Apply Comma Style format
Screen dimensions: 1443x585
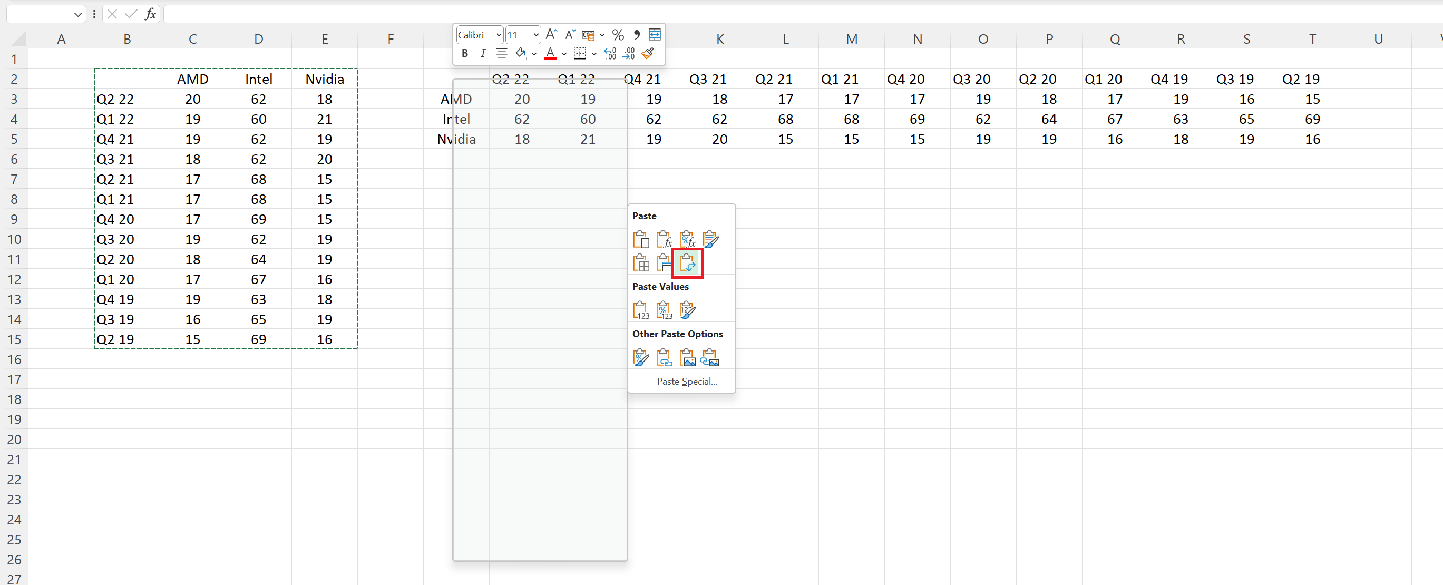pos(636,35)
